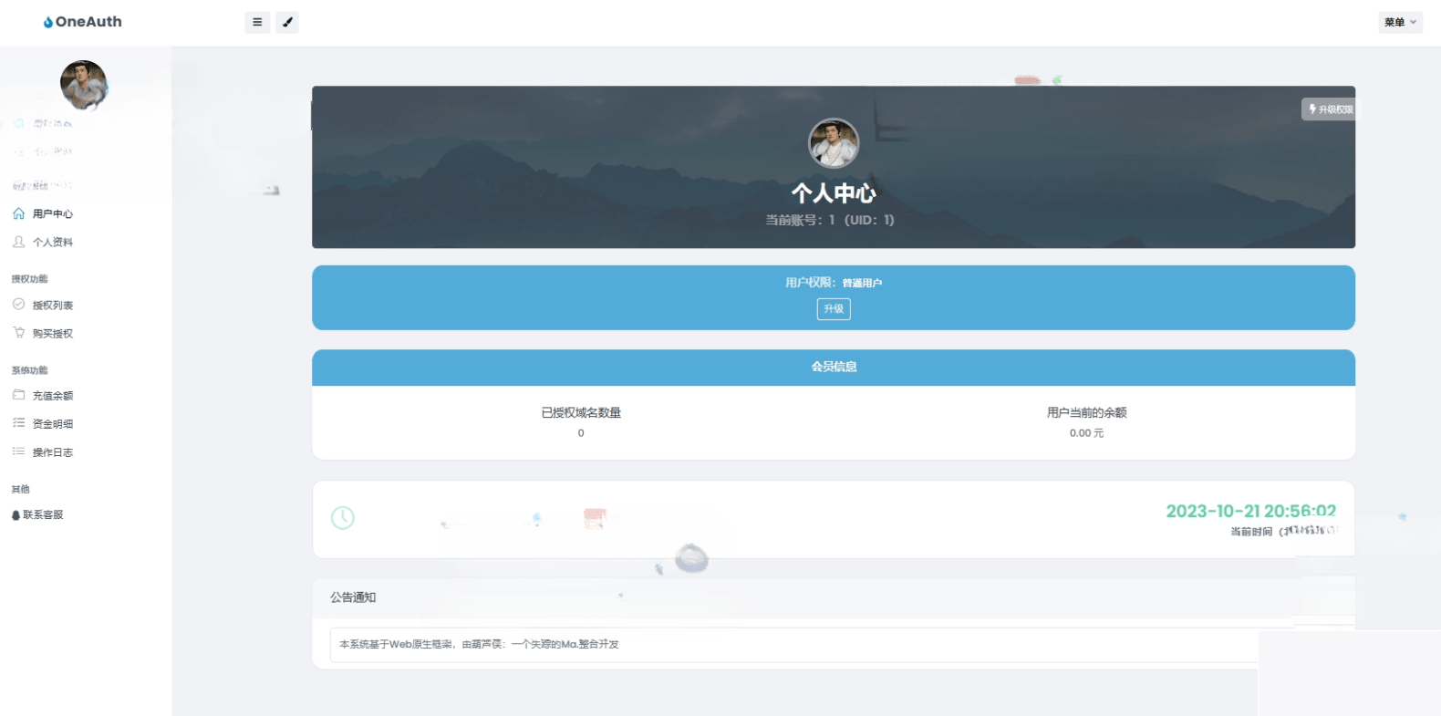The width and height of the screenshot is (1441, 716).
Task: Expand the 菜单 dropdown at top right
Action: click(1400, 22)
